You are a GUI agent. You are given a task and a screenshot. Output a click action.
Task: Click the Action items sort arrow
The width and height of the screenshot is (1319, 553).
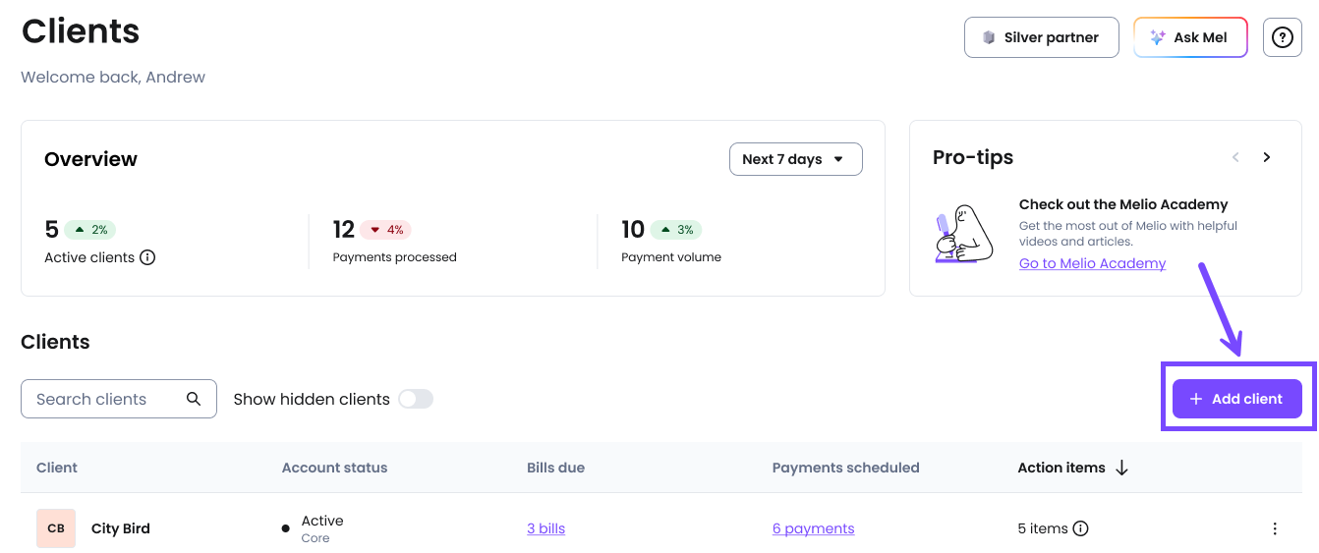[1121, 468]
